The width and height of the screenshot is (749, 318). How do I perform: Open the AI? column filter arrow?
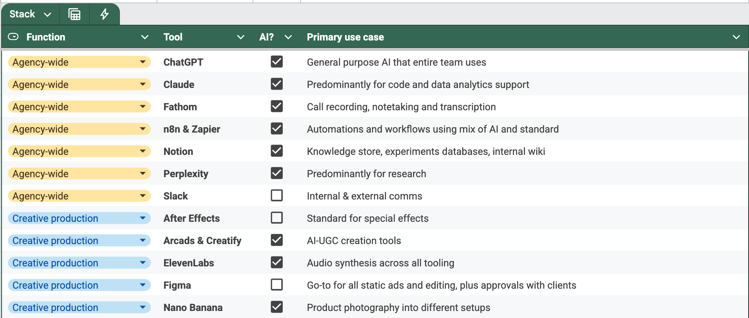coord(289,37)
